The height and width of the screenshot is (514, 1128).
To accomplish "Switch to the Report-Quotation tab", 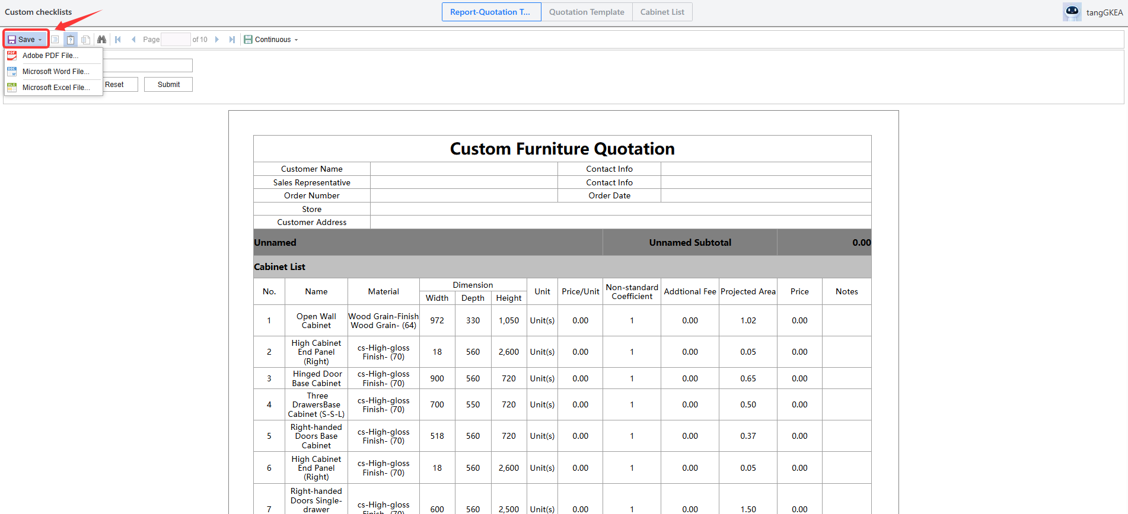I will coord(491,12).
